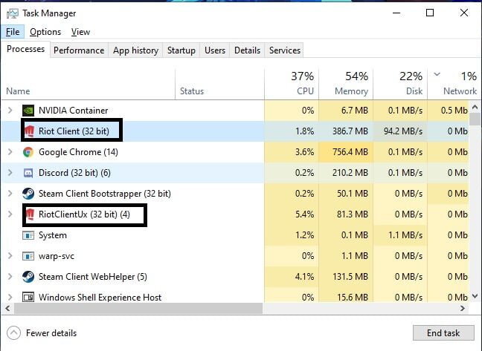The height and width of the screenshot is (351, 482).
Task: Expand the Google Chrome process group
Action: [10, 152]
